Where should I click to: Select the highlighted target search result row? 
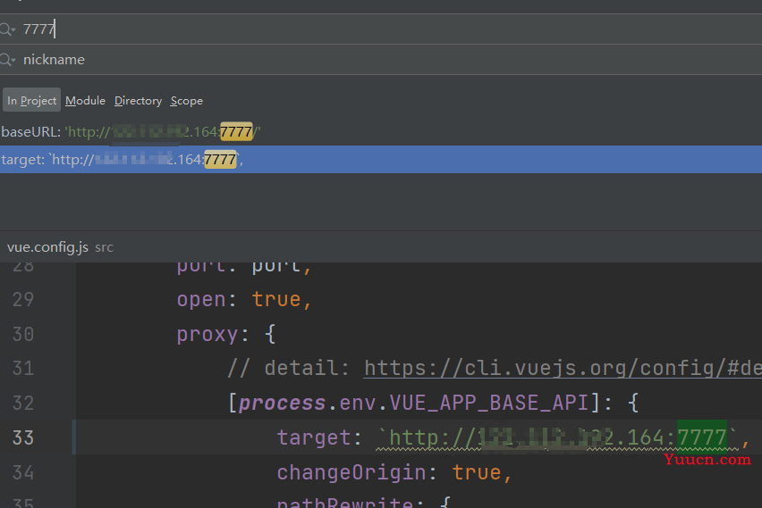point(381,159)
